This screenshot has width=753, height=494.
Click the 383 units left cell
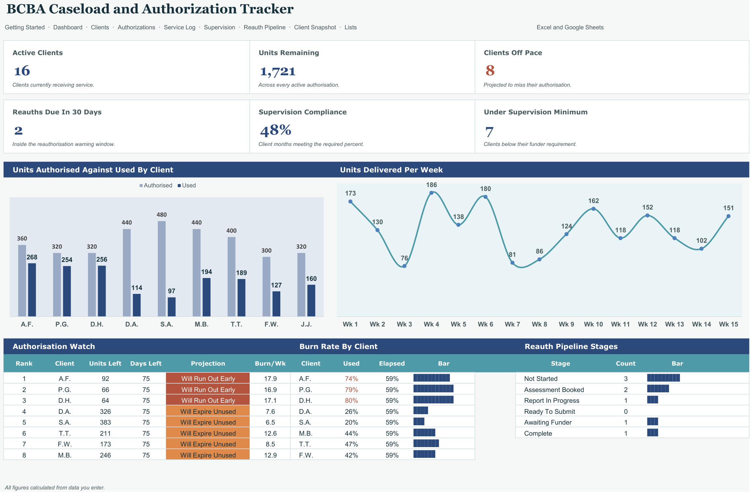pos(105,422)
